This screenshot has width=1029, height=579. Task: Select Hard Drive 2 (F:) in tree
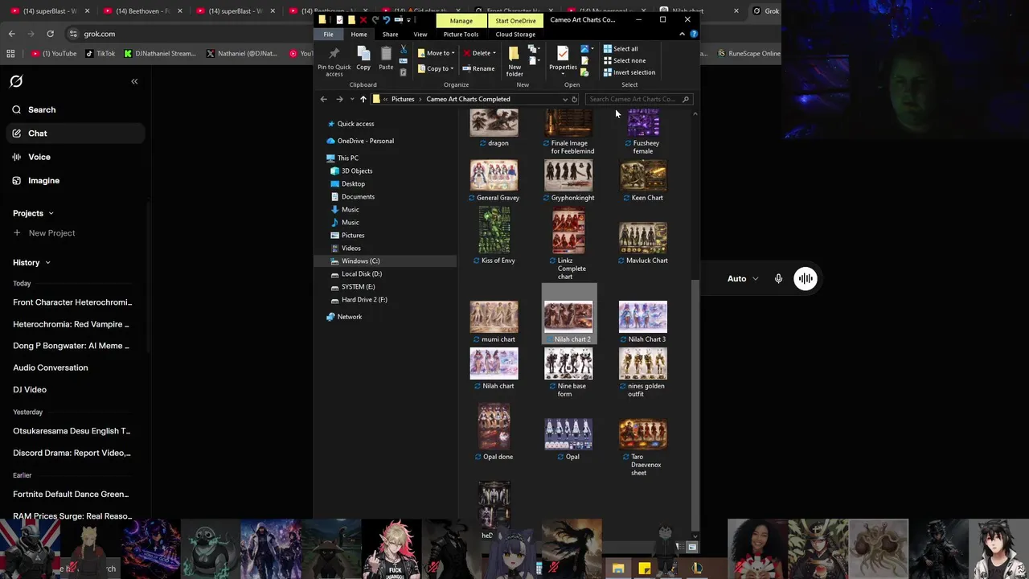point(364,299)
